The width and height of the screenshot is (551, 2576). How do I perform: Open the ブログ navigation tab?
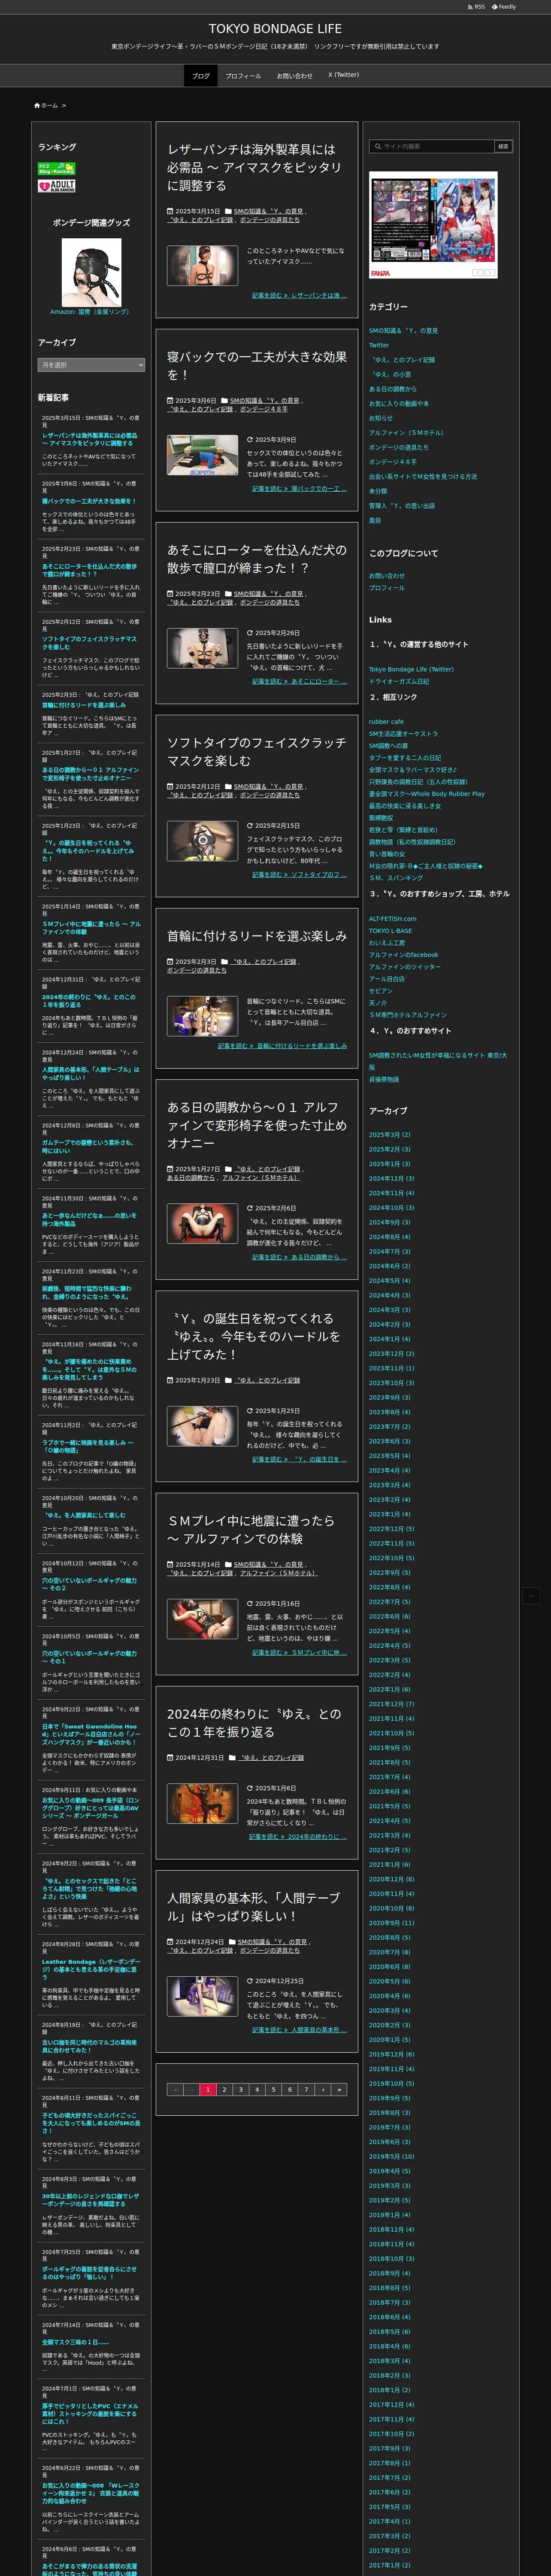coord(201,76)
